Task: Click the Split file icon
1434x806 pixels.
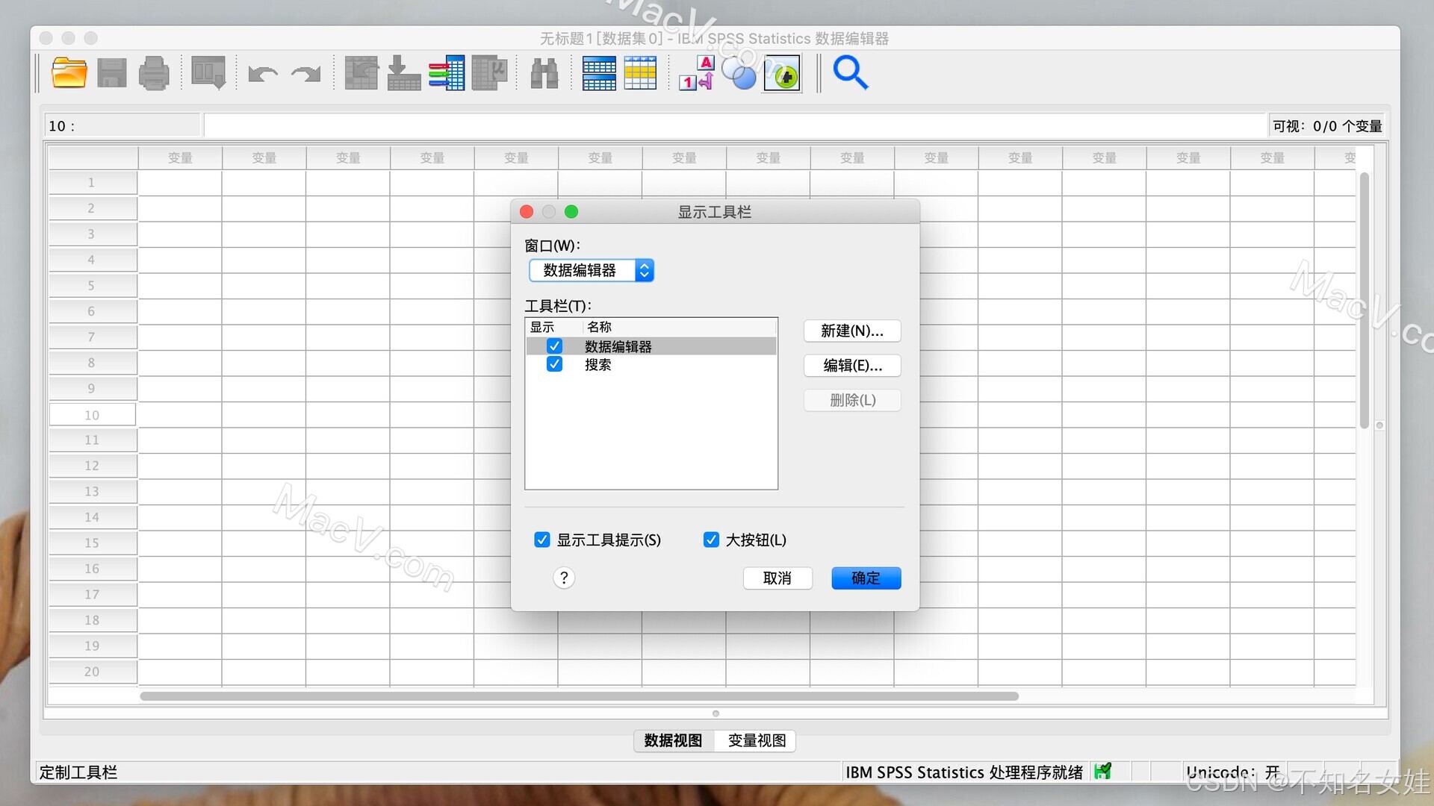Action: point(599,74)
